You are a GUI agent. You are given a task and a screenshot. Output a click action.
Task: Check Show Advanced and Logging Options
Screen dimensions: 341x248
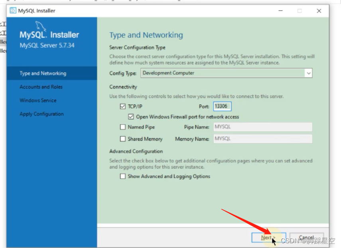[x=123, y=176]
